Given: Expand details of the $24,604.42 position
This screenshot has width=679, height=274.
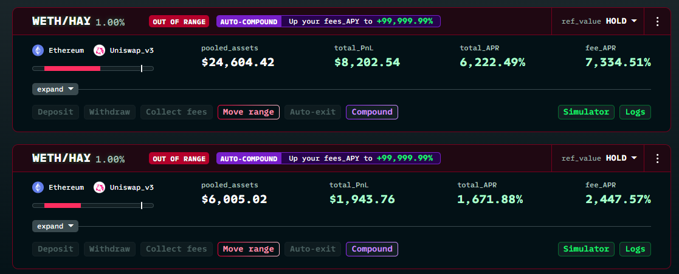Looking at the screenshot, I should click(55, 90).
